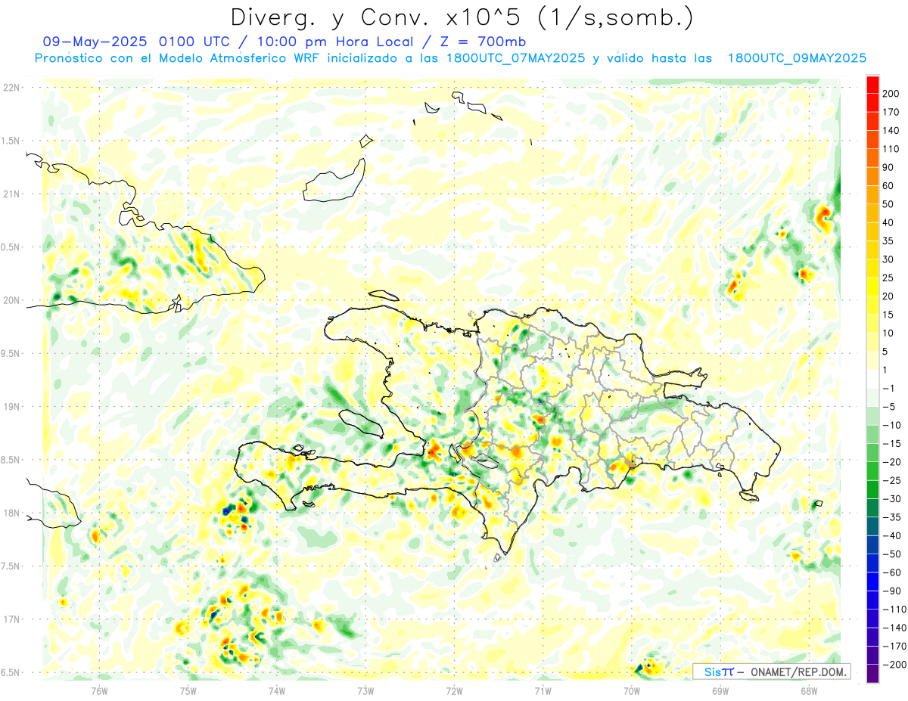Click the white colorbar segment between 1 and -1
The height and width of the screenshot is (701, 908).
(872, 379)
